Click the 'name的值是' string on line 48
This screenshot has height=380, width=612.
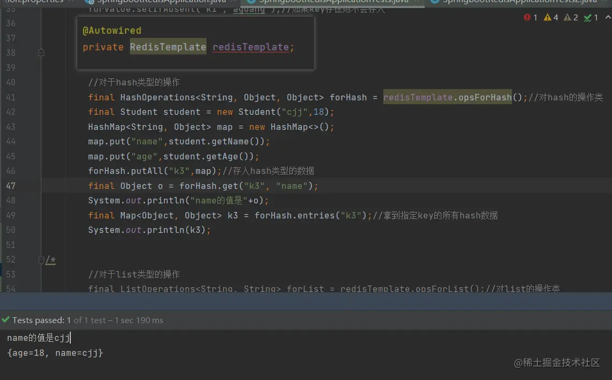(218, 201)
